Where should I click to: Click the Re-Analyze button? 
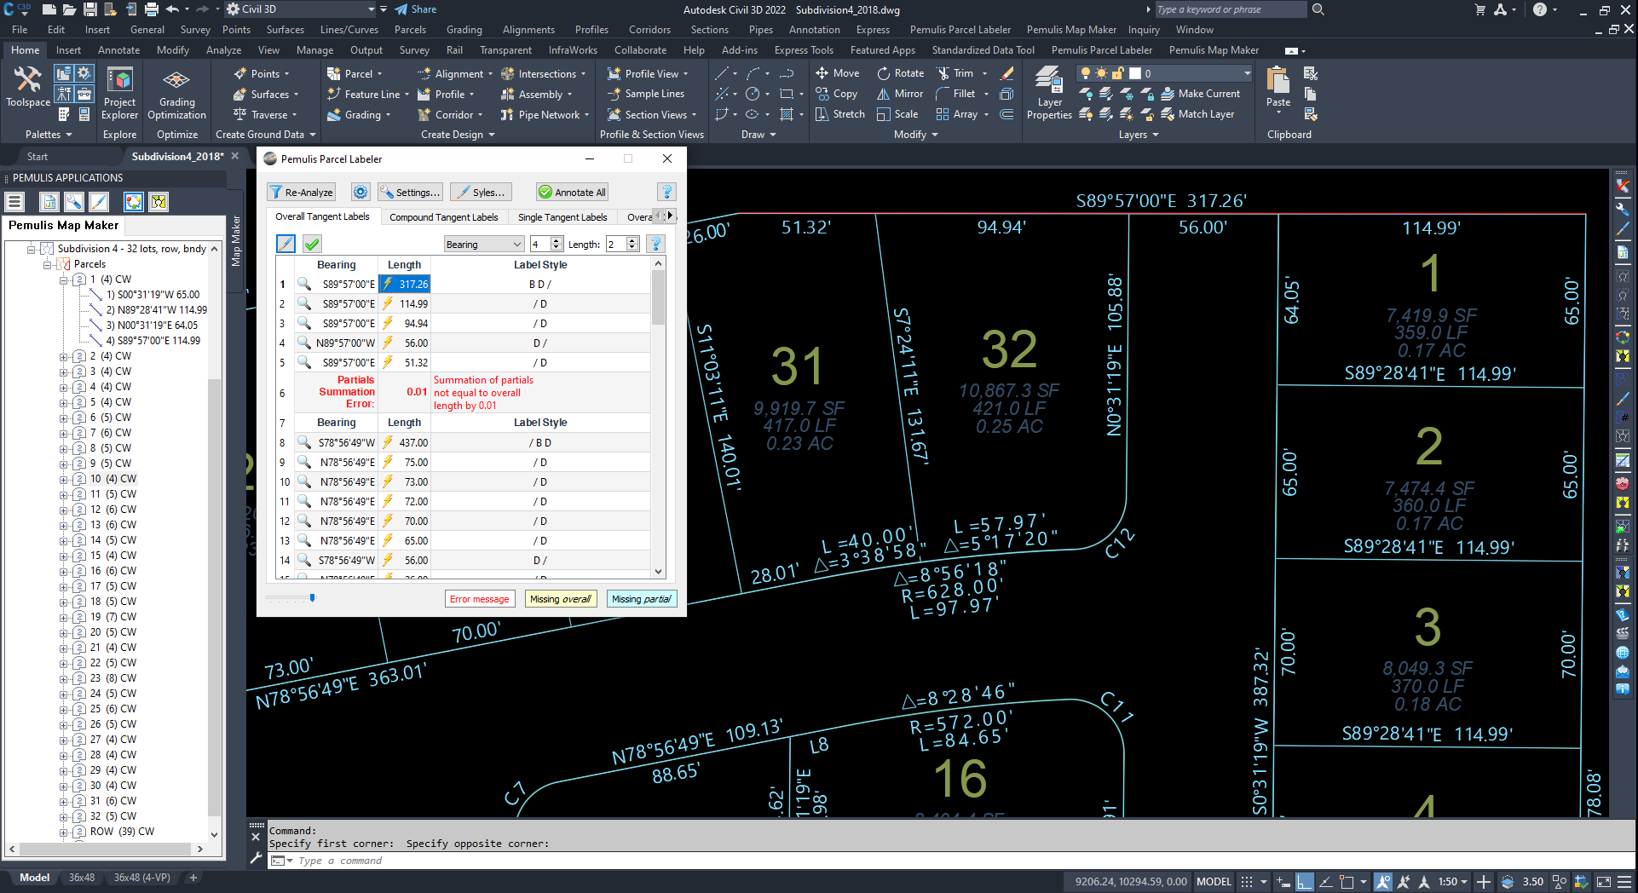[x=301, y=193]
